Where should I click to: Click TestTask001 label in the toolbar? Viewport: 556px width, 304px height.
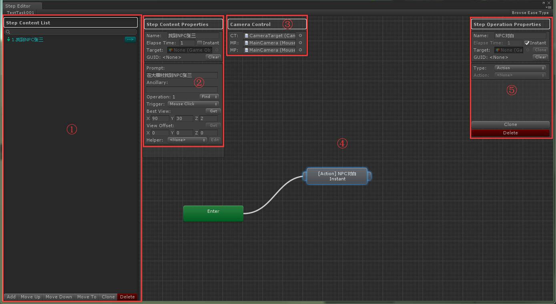click(20, 13)
